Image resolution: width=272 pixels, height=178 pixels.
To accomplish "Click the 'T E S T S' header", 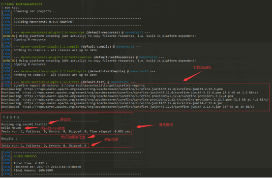I will coord(11,118).
